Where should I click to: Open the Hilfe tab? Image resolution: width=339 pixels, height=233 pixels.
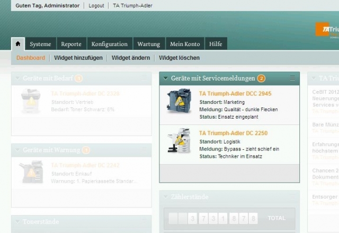coord(216,44)
